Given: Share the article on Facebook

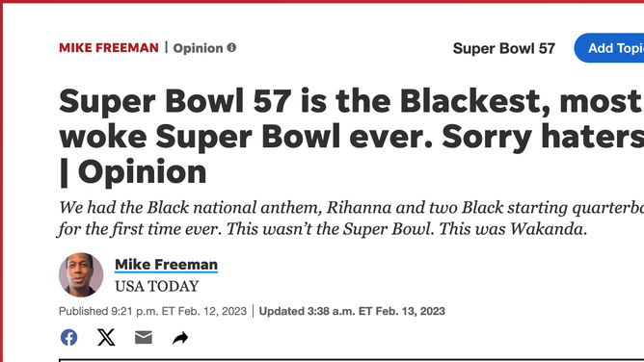Looking at the screenshot, I should click(x=69, y=337).
